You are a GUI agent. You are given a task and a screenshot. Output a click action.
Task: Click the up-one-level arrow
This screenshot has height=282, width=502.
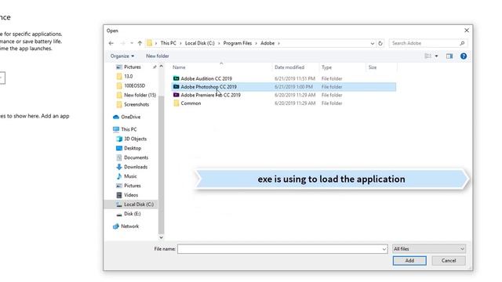[x=140, y=43]
